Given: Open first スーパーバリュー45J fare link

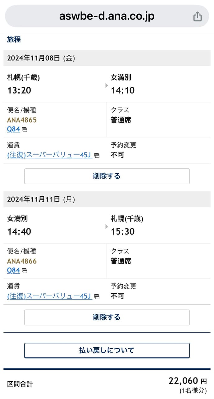Looking at the screenshot, I should point(49,155).
